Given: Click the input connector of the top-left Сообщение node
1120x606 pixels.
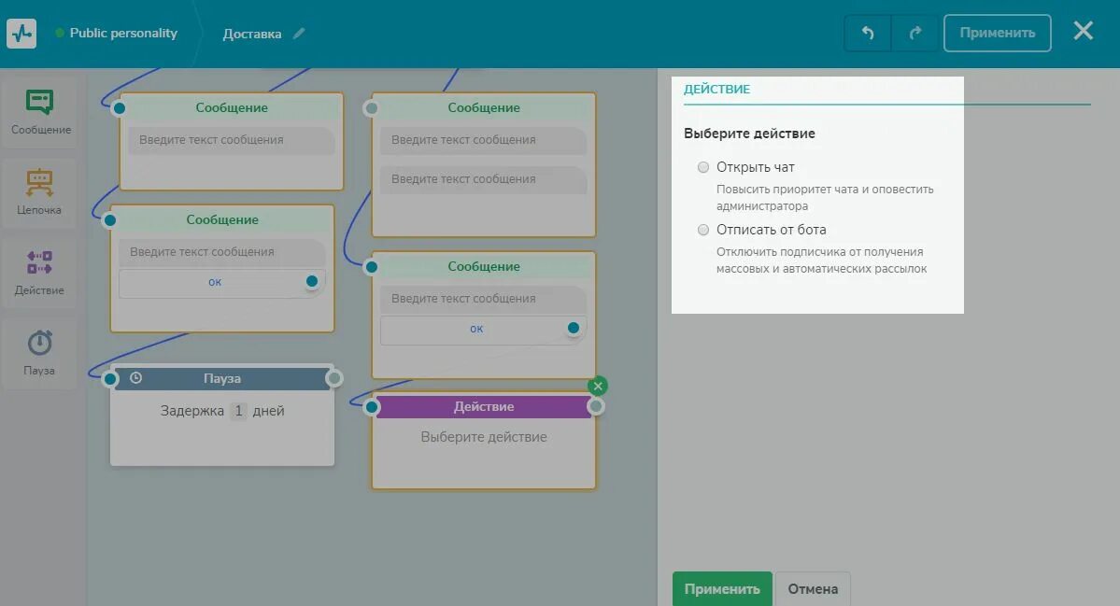Looking at the screenshot, I should [x=120, y=108].
